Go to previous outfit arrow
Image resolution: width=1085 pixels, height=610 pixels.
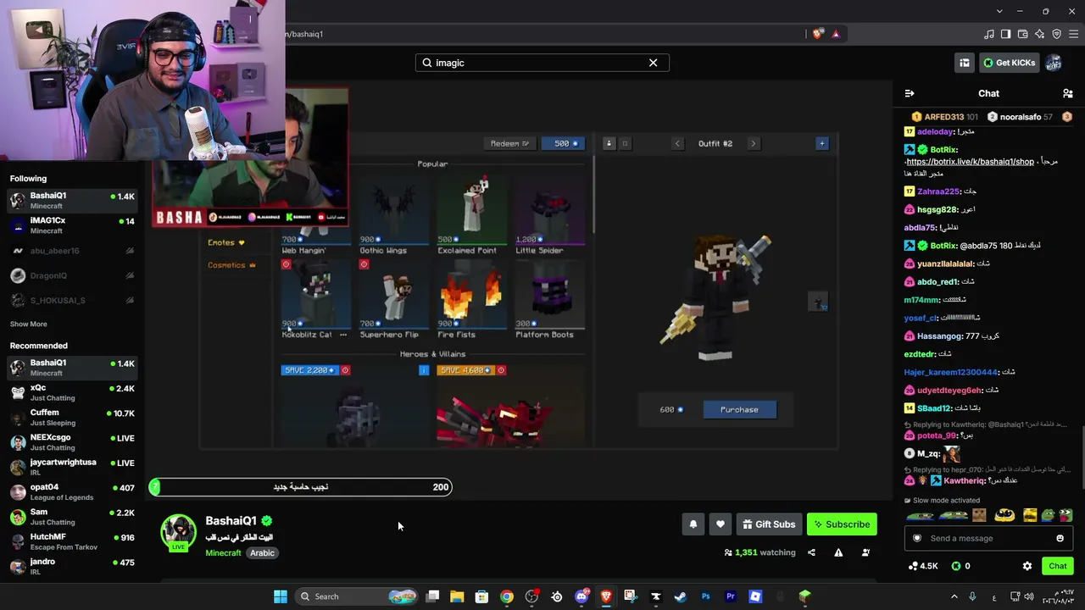[677, 144]
